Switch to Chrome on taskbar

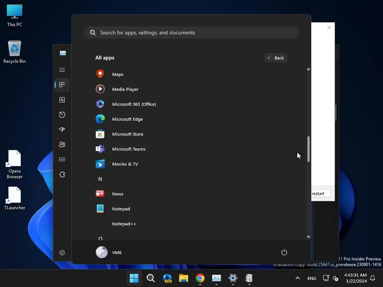point(200,278)
